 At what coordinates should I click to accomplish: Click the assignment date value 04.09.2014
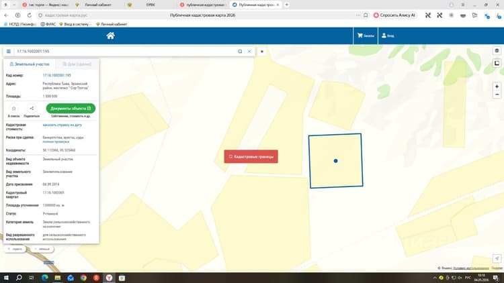(x=51, y=184)
